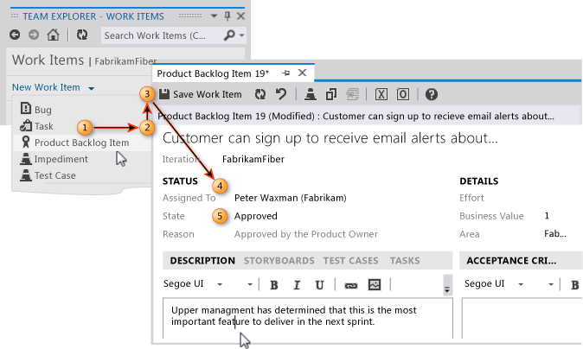Insert hyperlink in description
The width and height of the screenshot is (583, 349).
[x=351, y=285]
